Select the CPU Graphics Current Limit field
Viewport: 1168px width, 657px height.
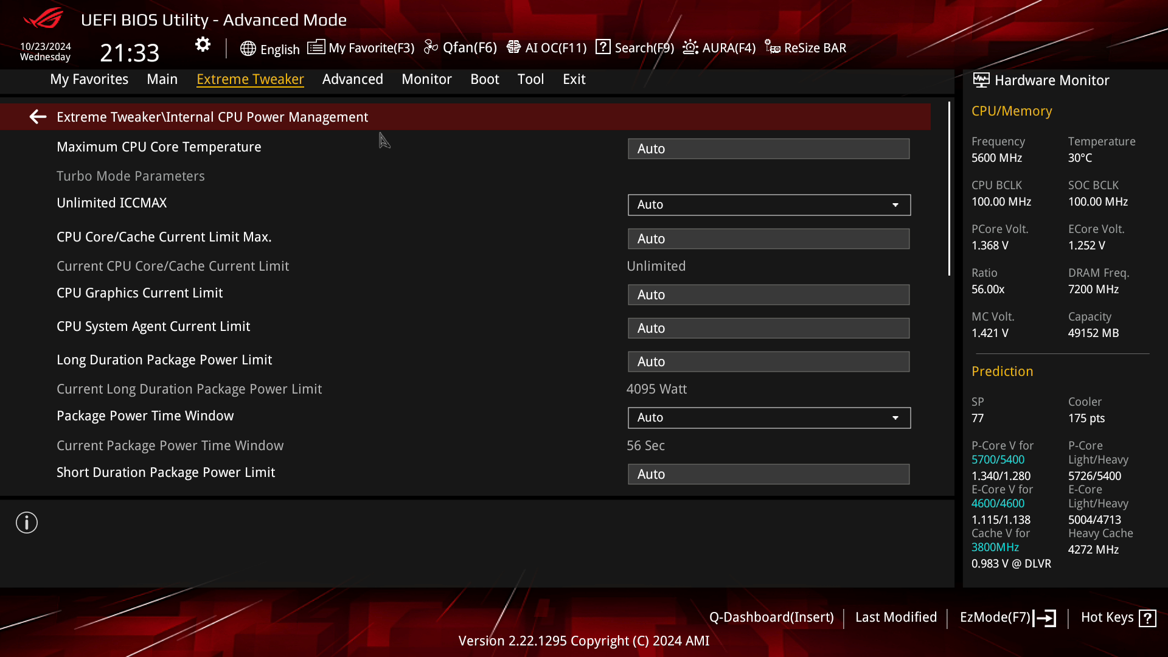768,294
